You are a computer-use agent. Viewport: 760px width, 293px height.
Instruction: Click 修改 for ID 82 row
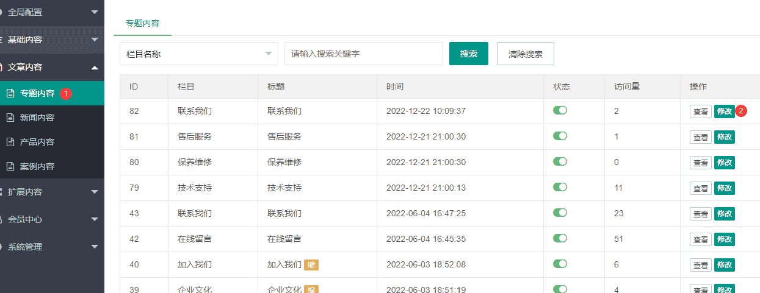click(x=725, y=111)
